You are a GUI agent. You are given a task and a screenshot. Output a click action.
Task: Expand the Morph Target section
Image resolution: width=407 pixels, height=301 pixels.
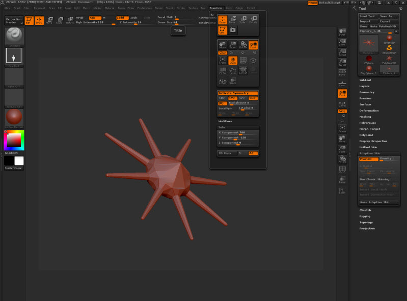click(x=370, y=129)
